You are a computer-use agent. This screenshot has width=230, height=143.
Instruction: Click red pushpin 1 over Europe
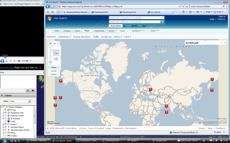click(150, 90)
